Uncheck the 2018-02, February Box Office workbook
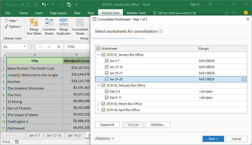Viewport: 252px width, 145px height. pos(103,85)
